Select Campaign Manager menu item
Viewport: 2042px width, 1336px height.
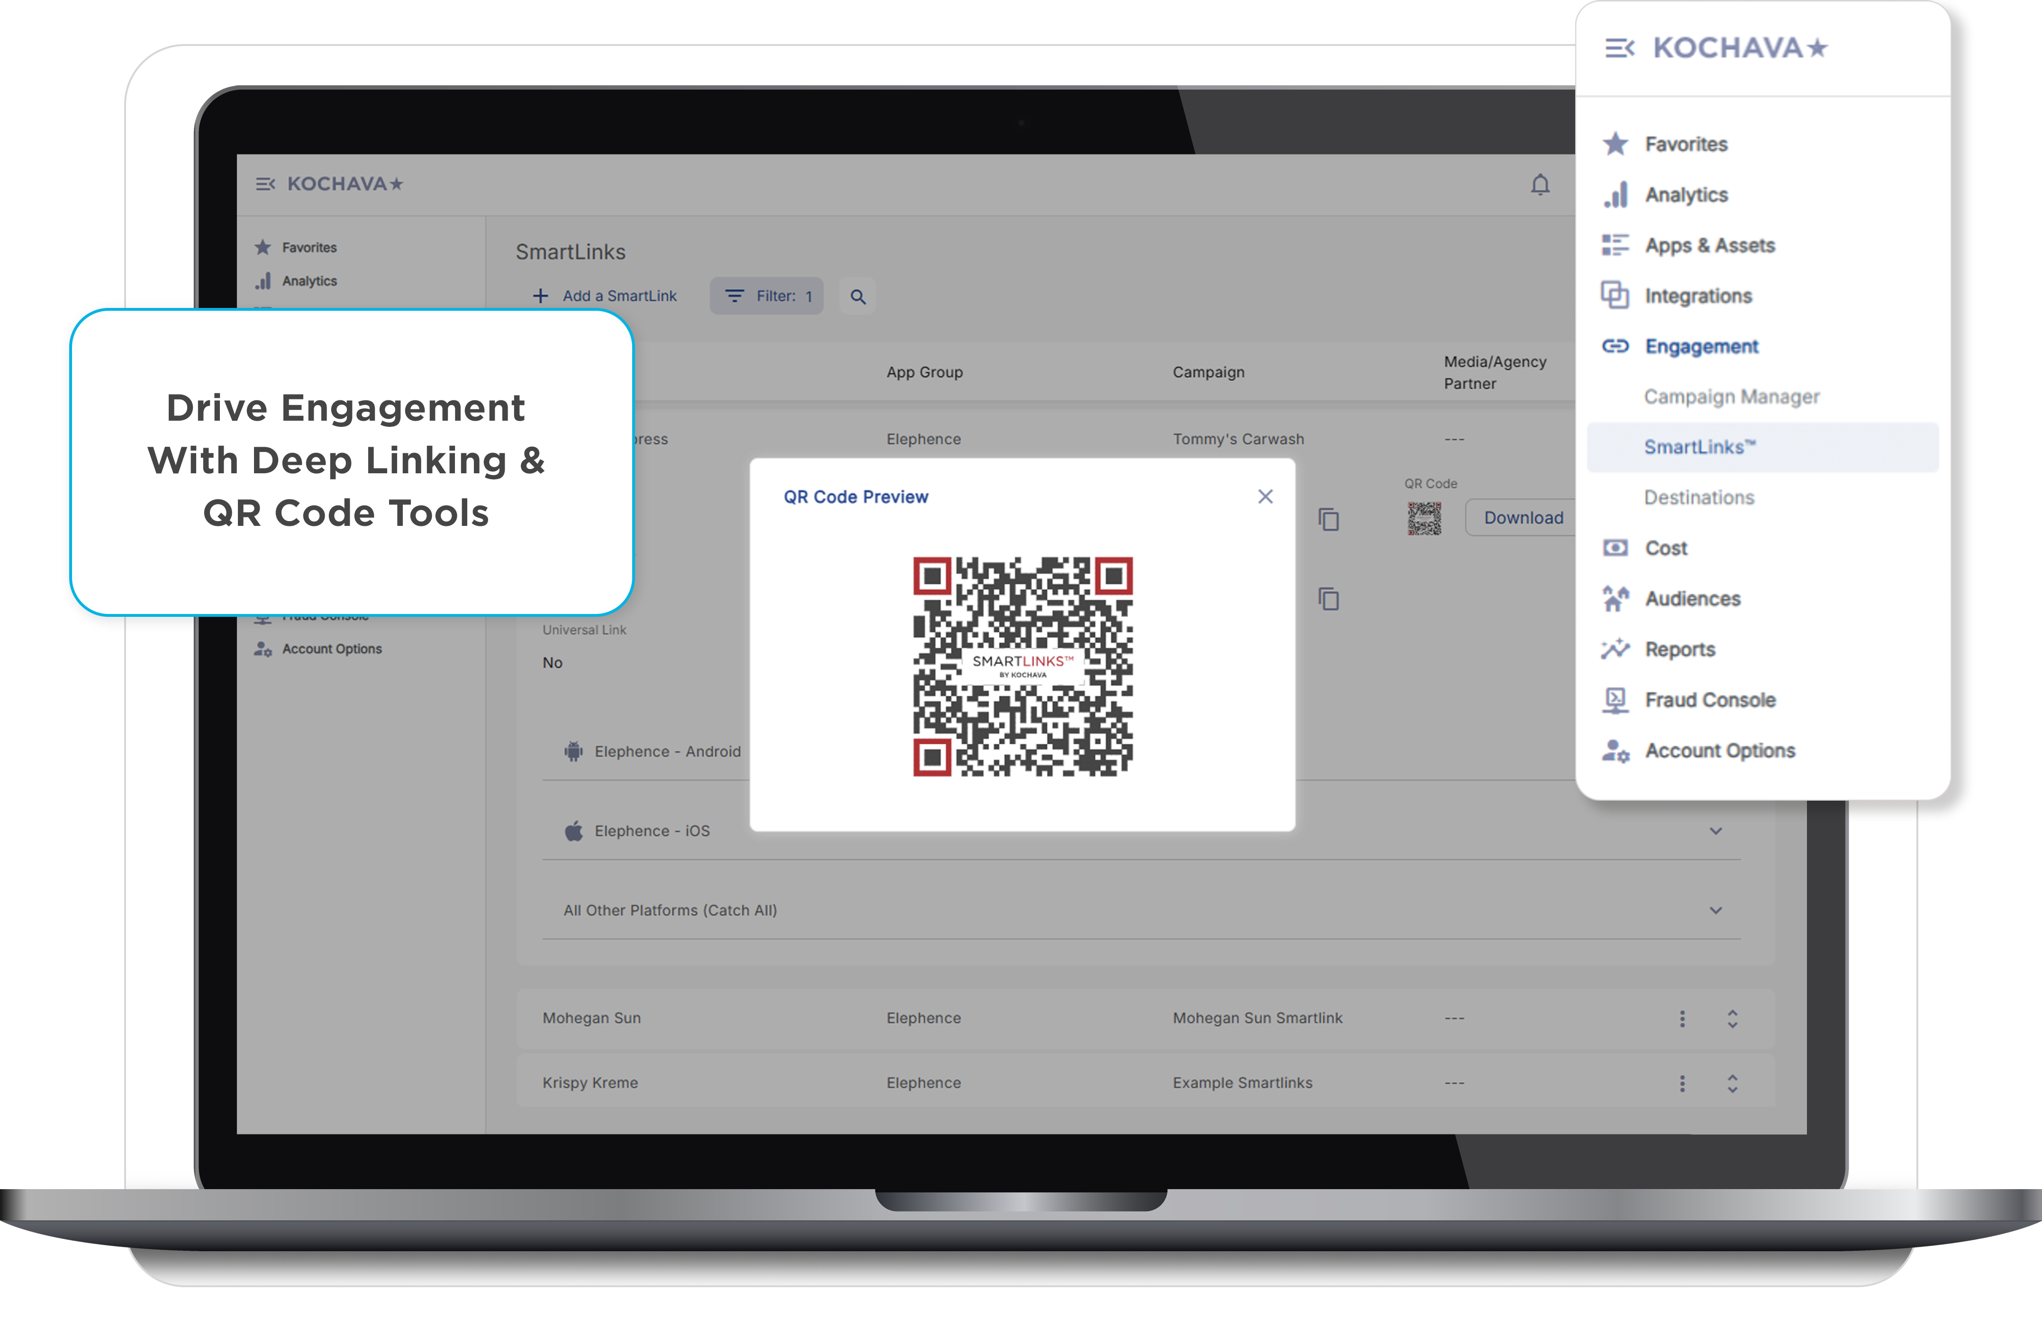pos(1731,396)
